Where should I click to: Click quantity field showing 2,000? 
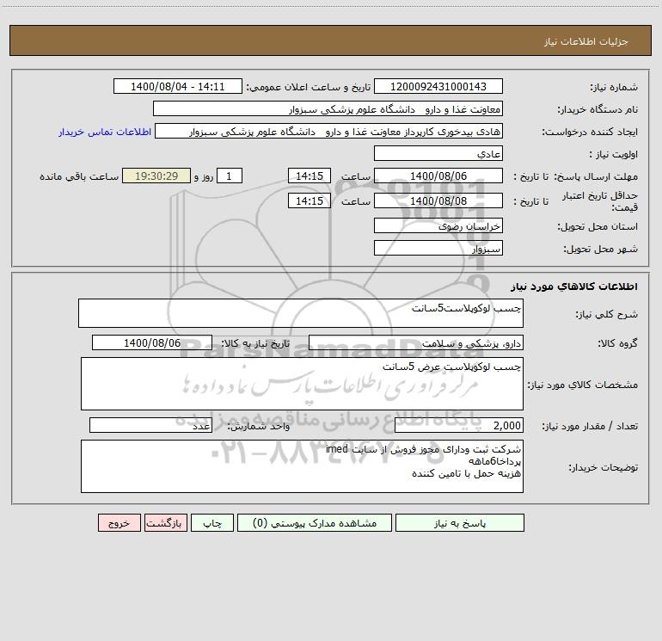click(x=459, y=425)
